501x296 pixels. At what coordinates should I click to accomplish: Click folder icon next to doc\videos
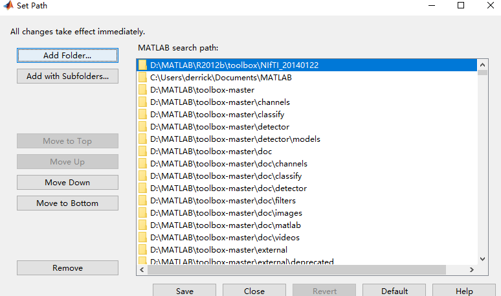[x=142, y=238]
